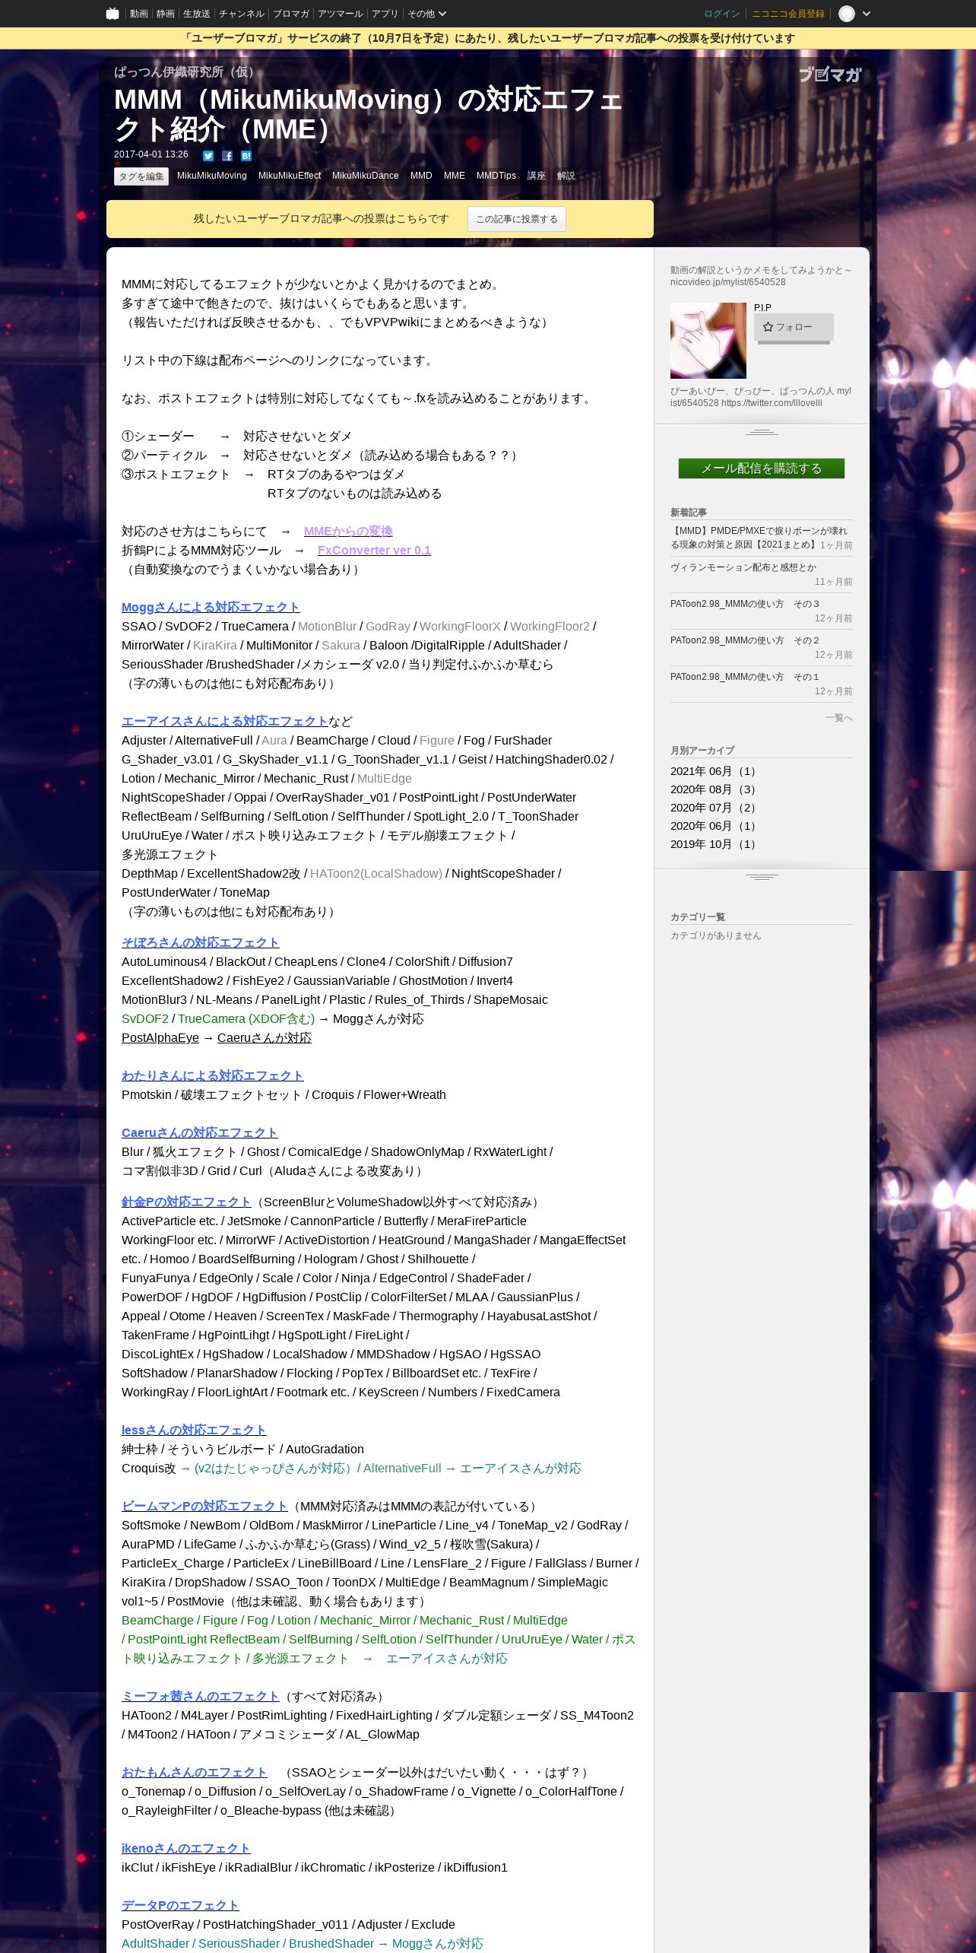
Task: Open データPのエフェクト link
Action: click(180, 1906)
